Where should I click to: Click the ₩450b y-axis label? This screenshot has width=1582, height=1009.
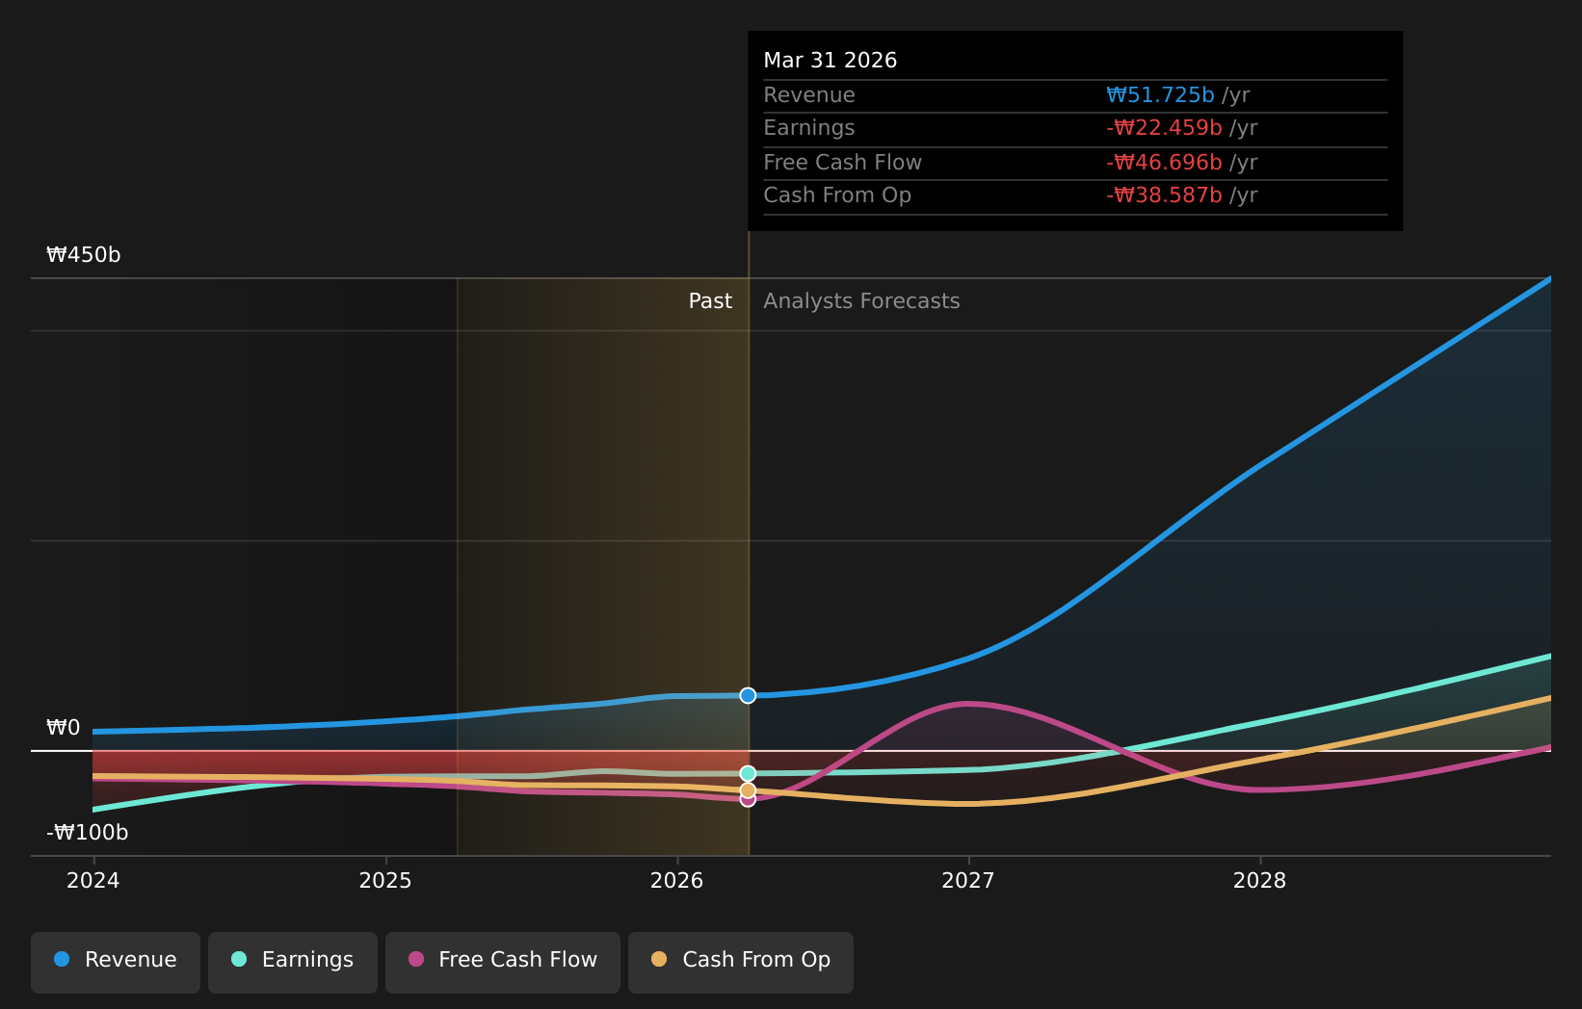click(x=84, y=255)
